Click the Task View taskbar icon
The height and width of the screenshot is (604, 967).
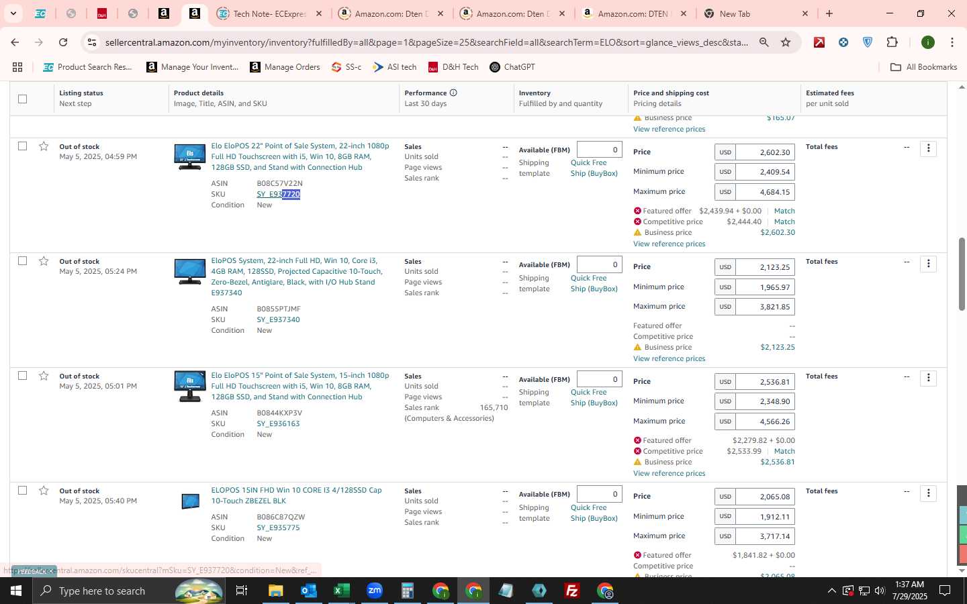coord(242,591)
